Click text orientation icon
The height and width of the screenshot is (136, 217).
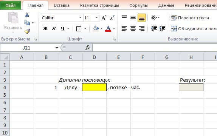154,18
